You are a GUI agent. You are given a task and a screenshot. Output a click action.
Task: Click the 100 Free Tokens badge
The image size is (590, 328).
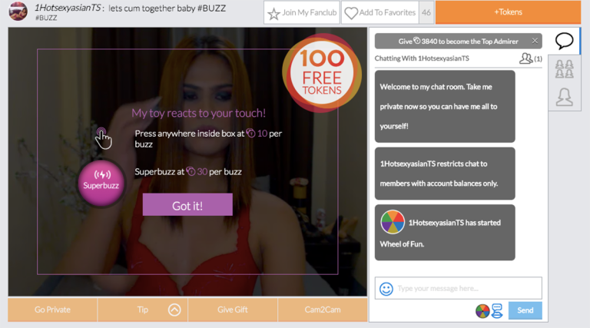(x=321, y=69)
